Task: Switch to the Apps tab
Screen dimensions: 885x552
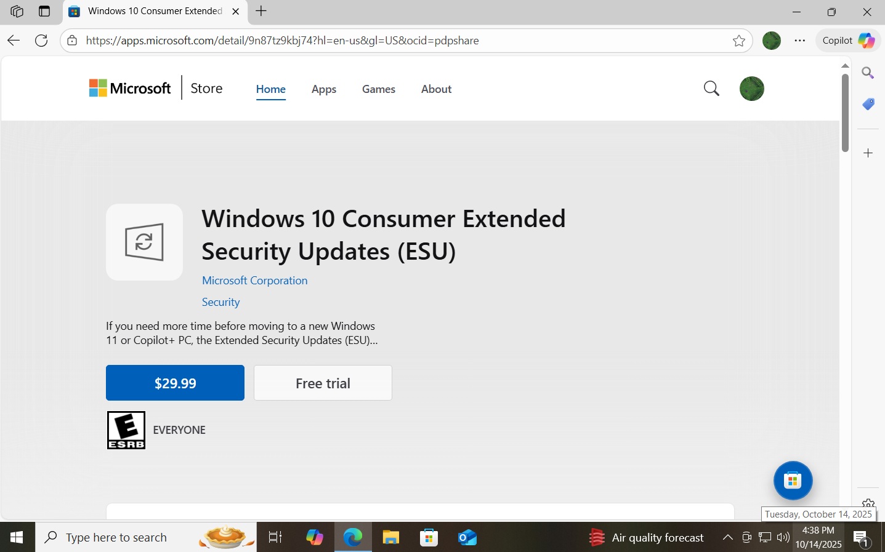Action: pyautogui.click(x=324, y=89)
